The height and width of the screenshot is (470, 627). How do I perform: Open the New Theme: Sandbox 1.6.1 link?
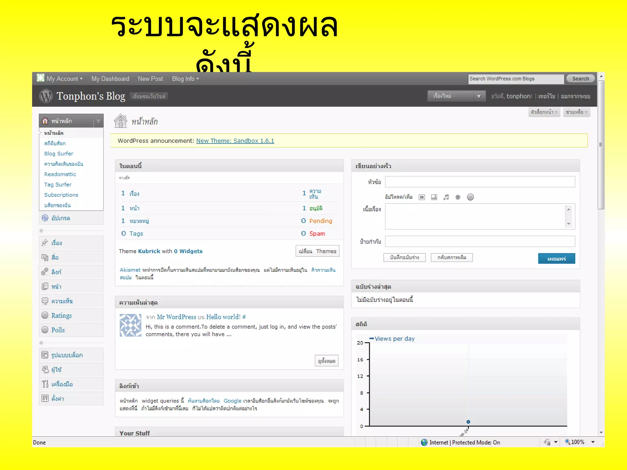tap(235, 140)
